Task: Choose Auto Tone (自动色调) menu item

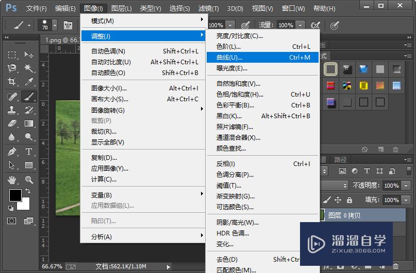Action: point(143,51)
